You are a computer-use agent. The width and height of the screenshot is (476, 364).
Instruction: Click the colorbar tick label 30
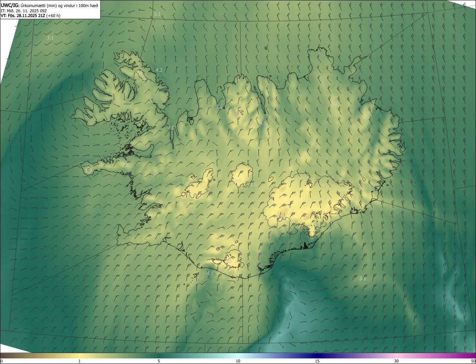pos(396,361)
